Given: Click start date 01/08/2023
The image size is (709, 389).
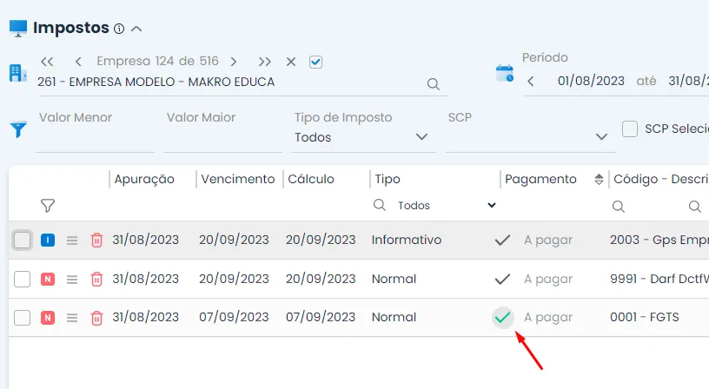Looking at the screenshot, I should tap(591, 81).
